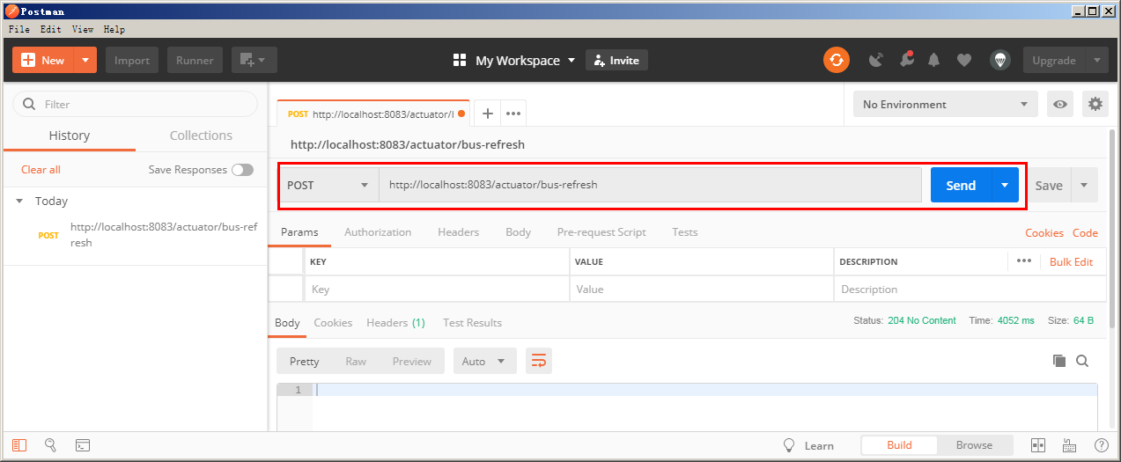Open the Send button dropdown arrow

(x=1005, y=185)
